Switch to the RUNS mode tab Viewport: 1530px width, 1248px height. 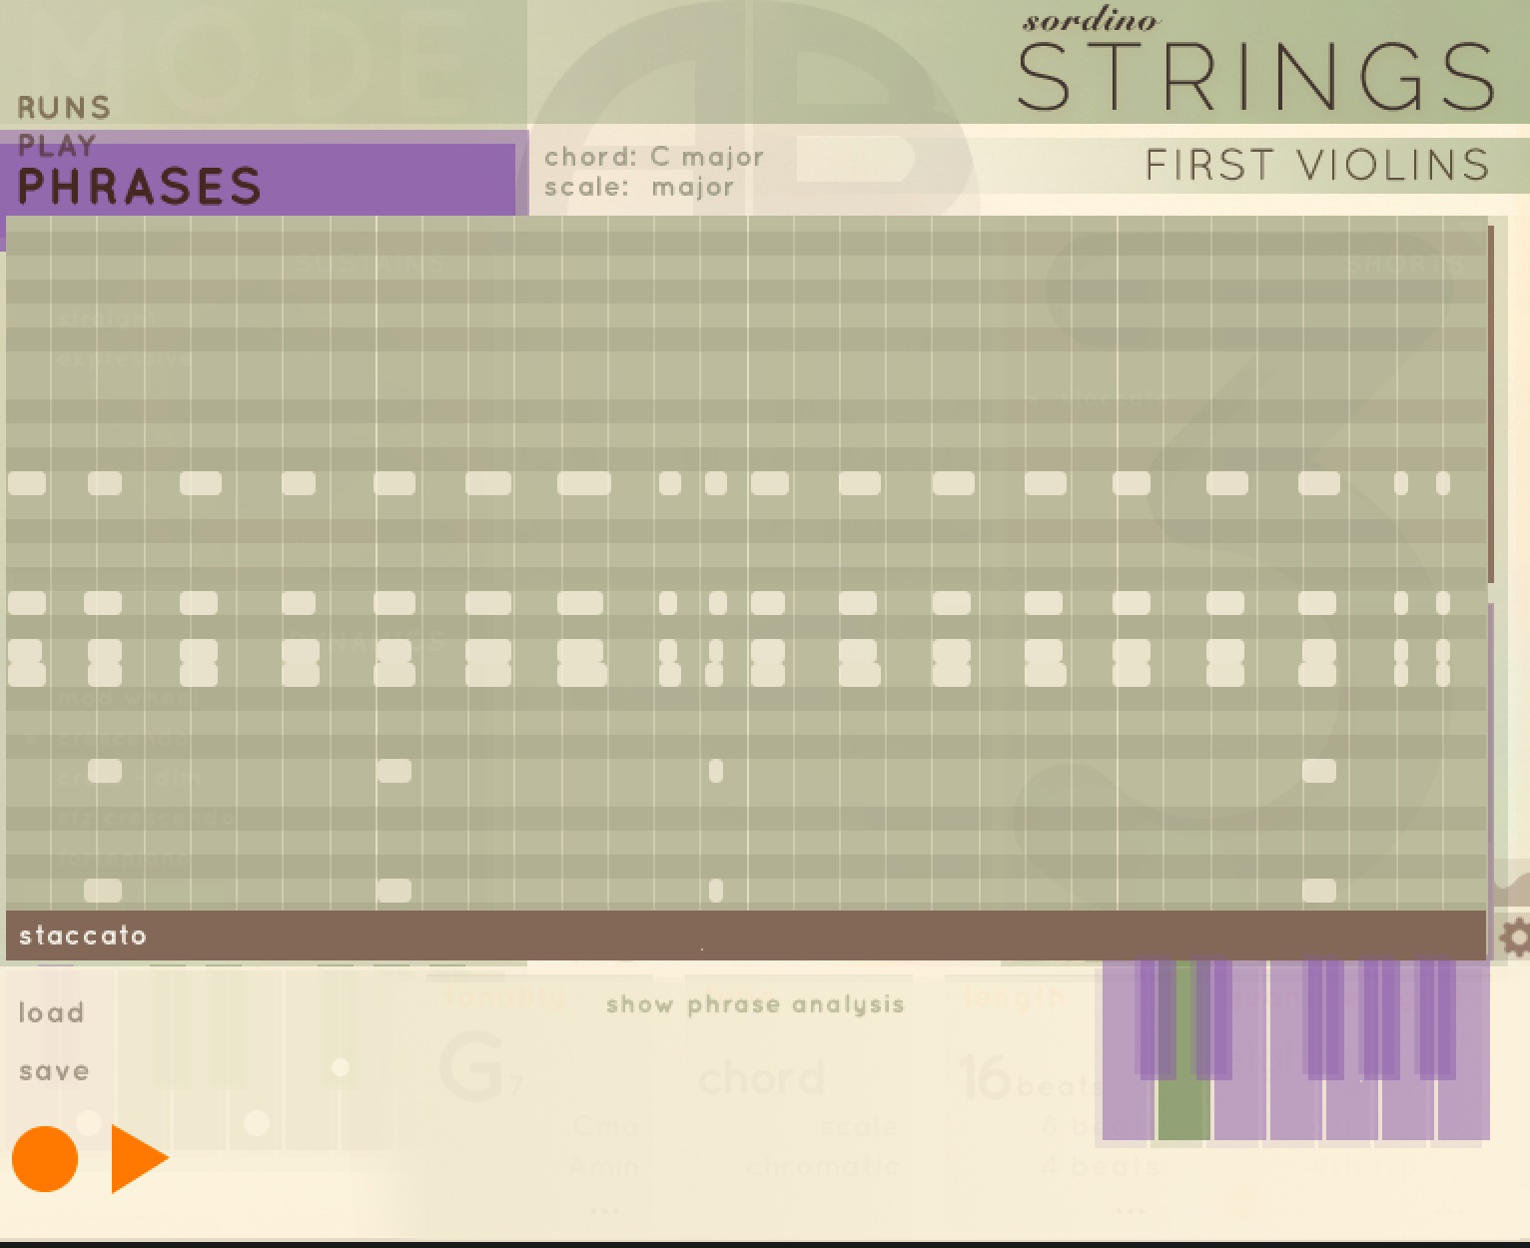[64, 107]
